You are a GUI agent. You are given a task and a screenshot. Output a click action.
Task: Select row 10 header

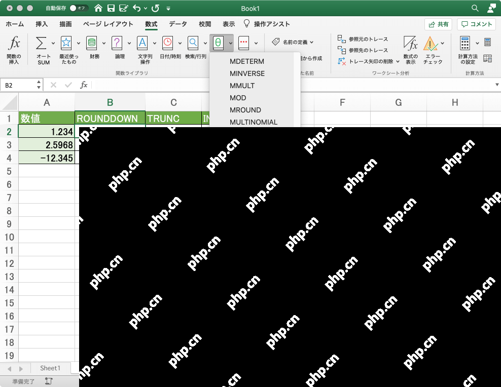9,237
